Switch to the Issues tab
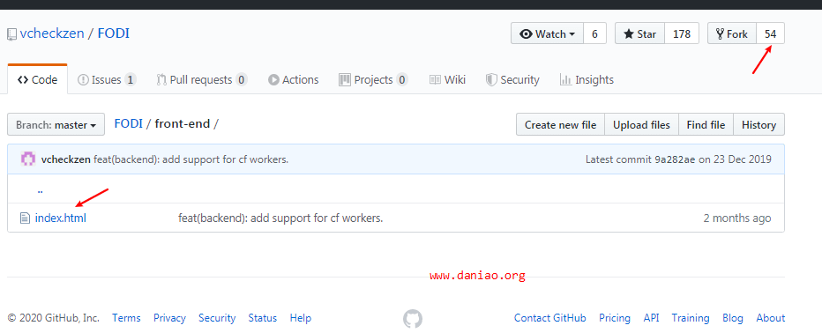 click(x=107, y=79)
